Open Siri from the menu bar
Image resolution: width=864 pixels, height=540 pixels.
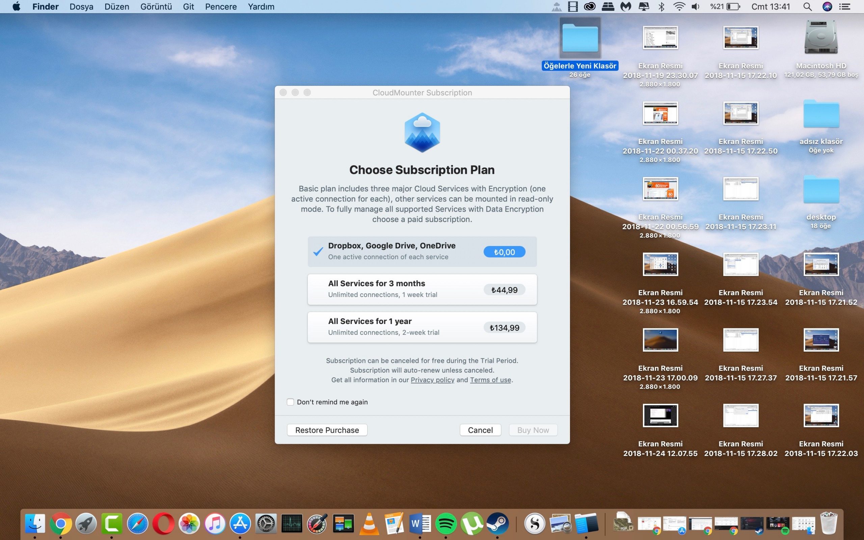tap(827, 6)
